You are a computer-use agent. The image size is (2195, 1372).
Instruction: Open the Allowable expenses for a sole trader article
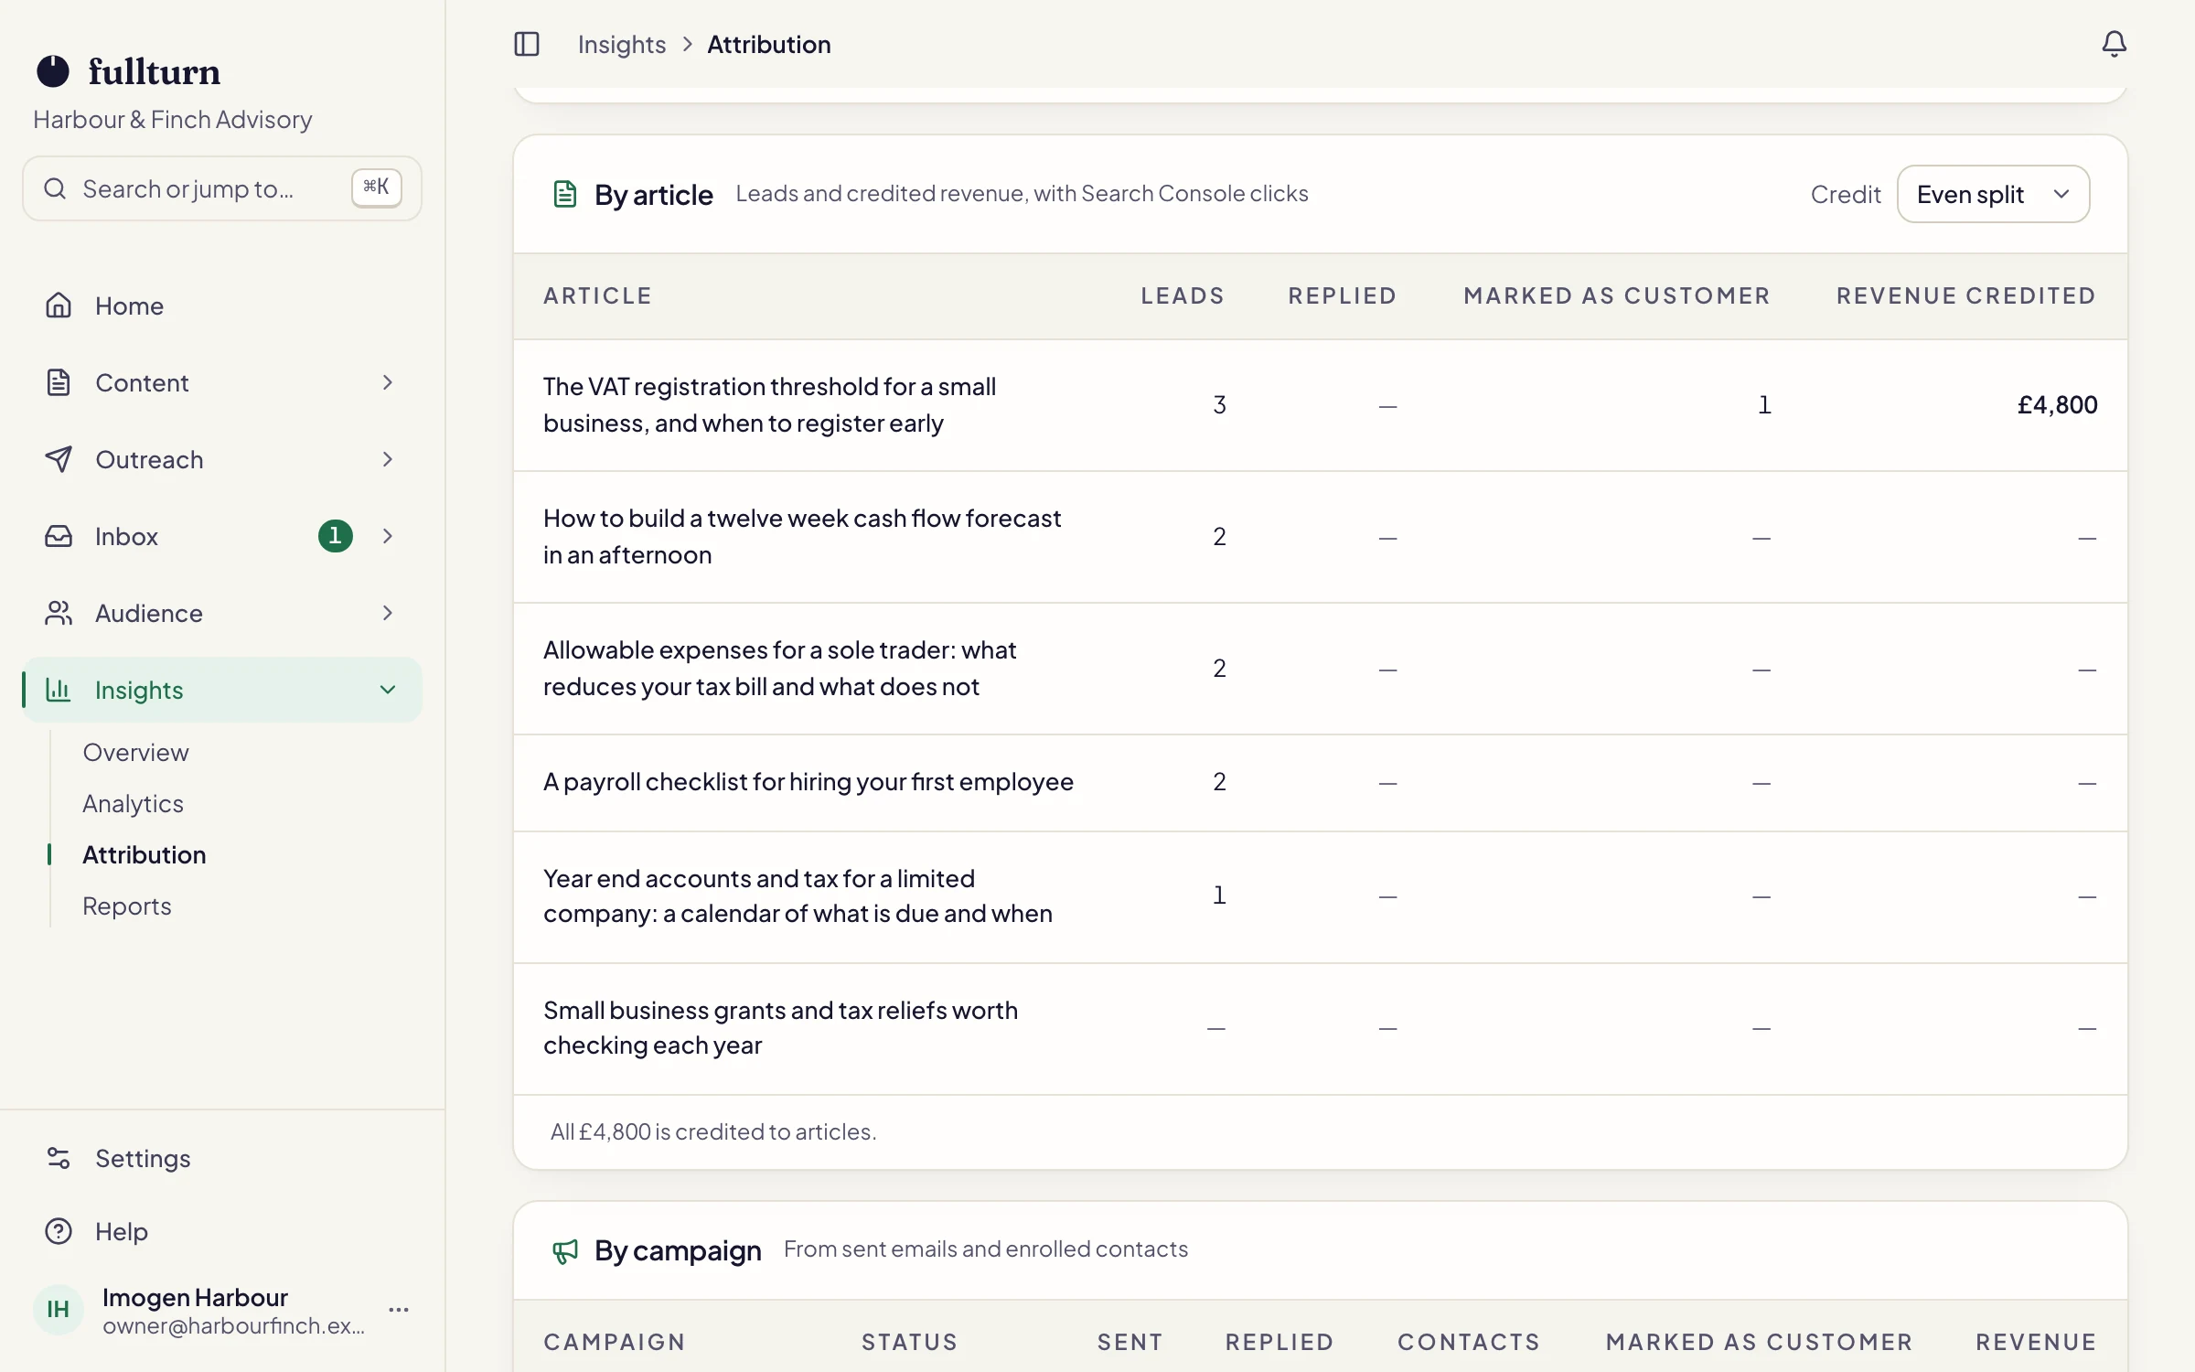(780, 668)
